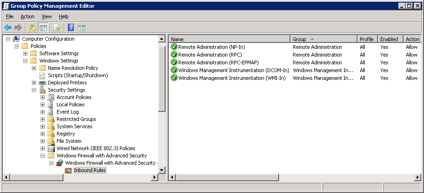Viewport: 424px width, 193px height.
Task: Click the Event Log icon
Action: click(51, 112)
